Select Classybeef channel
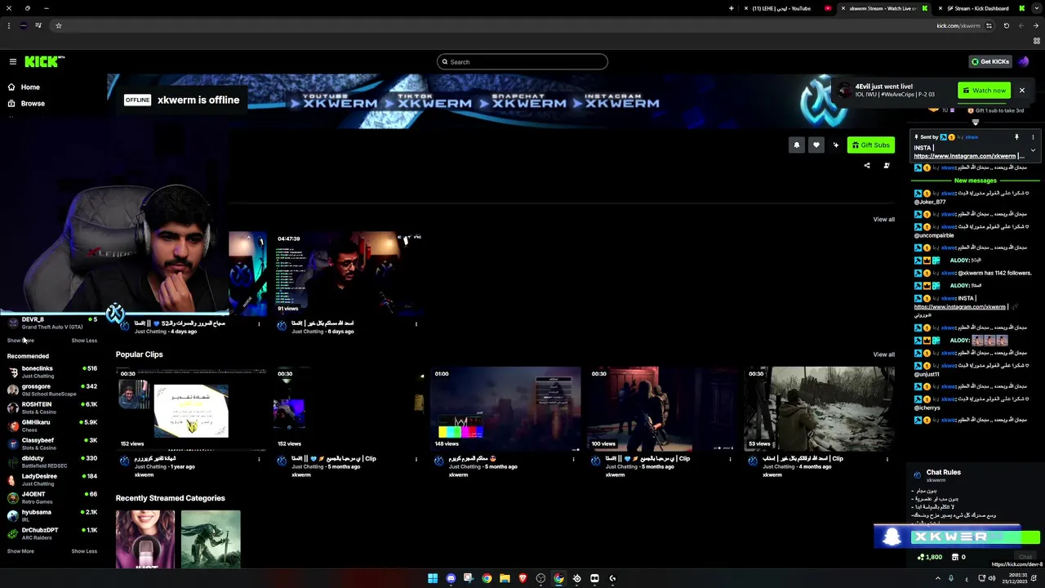Viewport: 1045px width, 588px height. (x=52, y=443)
